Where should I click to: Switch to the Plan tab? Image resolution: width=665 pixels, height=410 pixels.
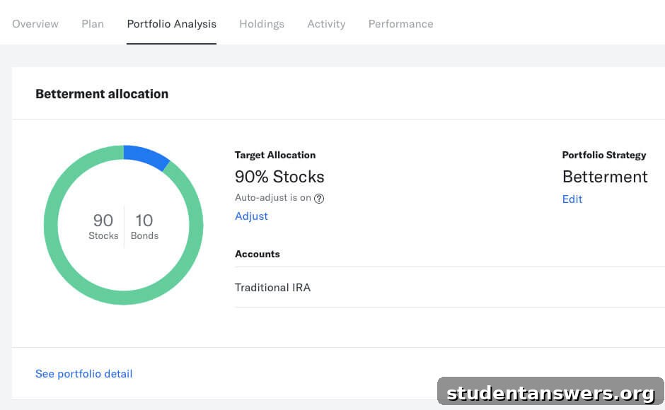click(93, 24)
